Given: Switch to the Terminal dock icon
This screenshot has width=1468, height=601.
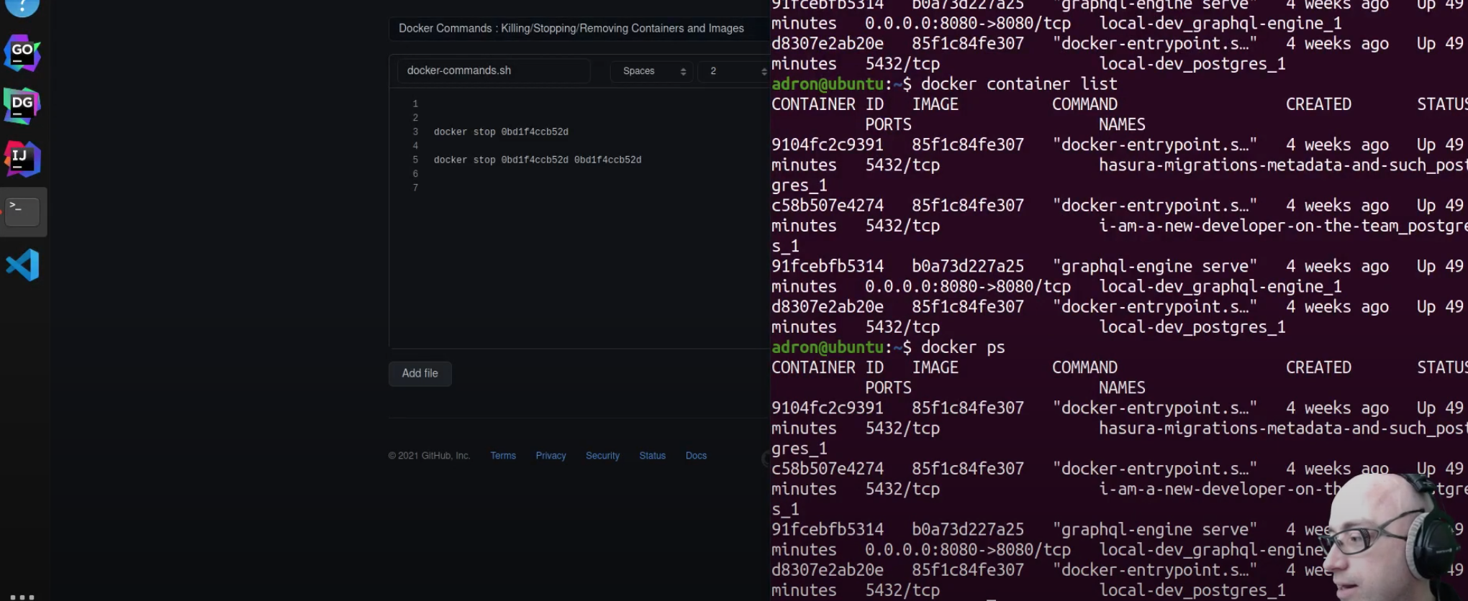Looking at the screenshot, I should pyautogui.click(x=22, y=212).
